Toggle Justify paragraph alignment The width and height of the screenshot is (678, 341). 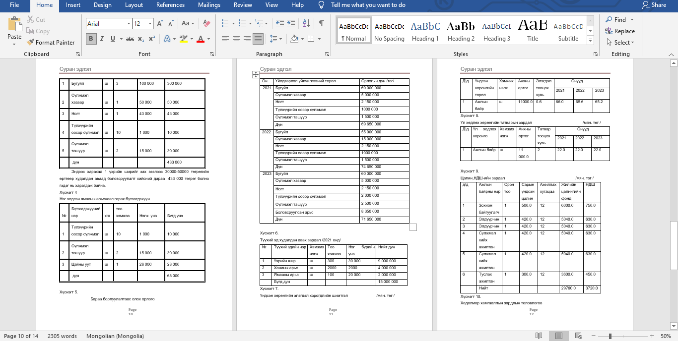point(258,39)
